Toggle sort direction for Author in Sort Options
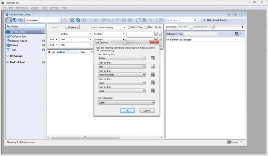Image resolution: width=268 pixels, height=156 pixels. (153, 58)
